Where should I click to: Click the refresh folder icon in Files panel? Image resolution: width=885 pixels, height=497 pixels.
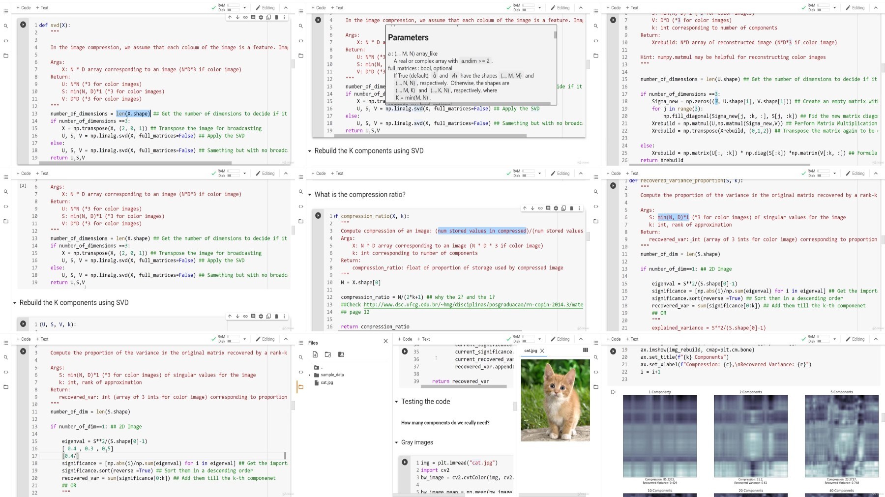328,354
